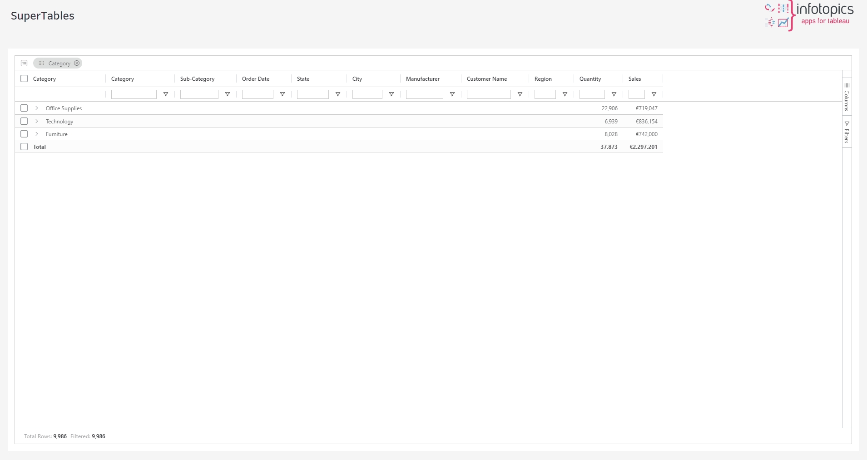Image resolution: width=867 pixels, height=460 pixels.
Task: Expand the Furniture group row
Action: [x=37, y=134]
